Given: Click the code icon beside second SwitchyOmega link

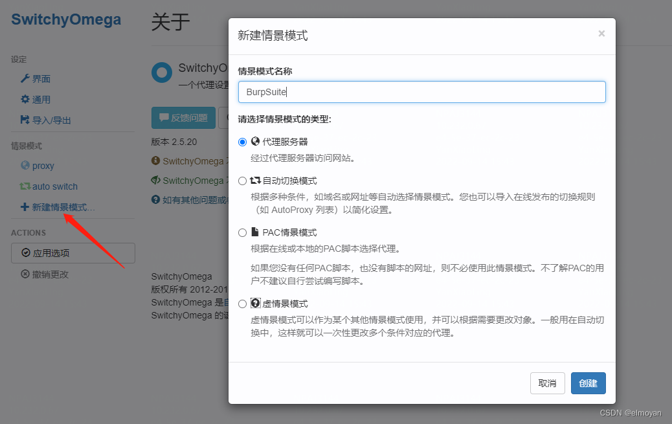Looking at the screenshot, I should [155, 180].
